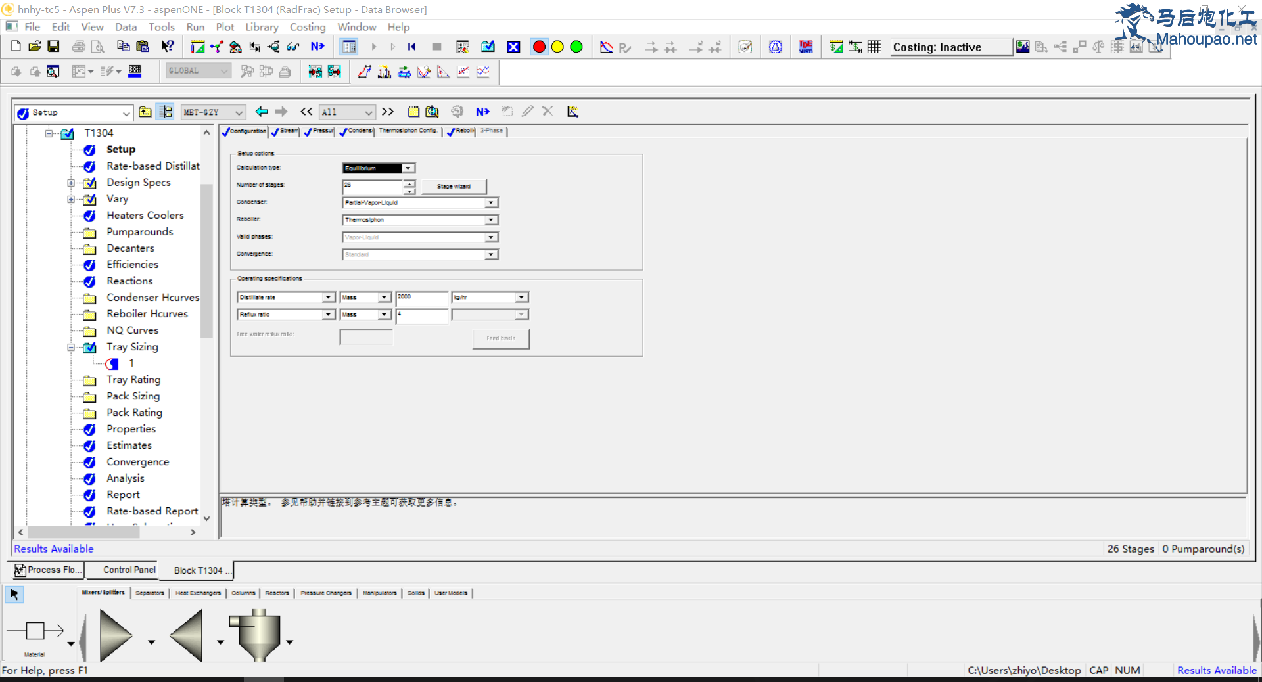Image resolution: width=1262 pixels, height=682 pixels.
Task: Click the Material stream icon in the palette
Action: [35, 631]
